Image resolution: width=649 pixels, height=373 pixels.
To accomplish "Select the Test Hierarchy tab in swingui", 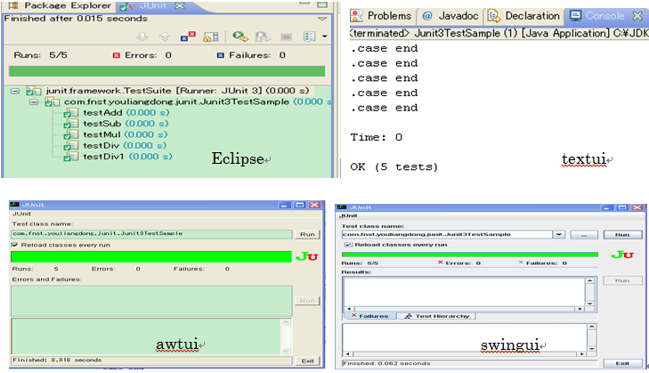I will click(436, 316).
